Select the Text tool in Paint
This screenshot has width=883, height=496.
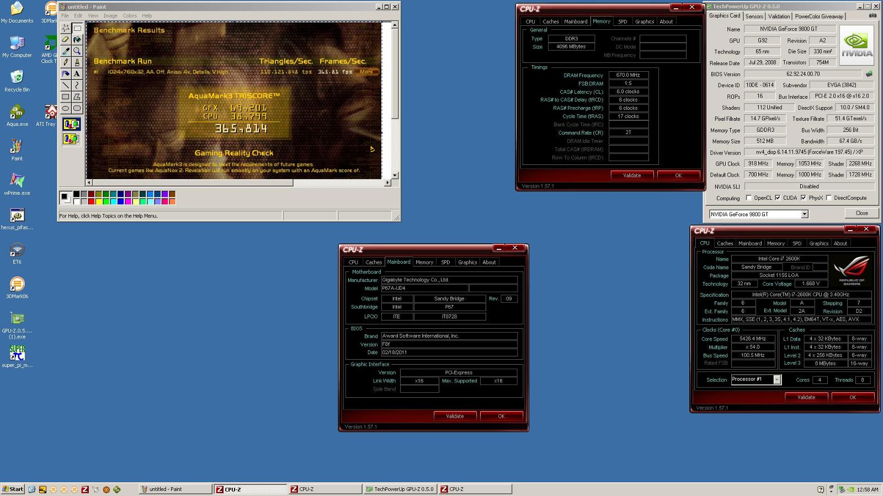(77, 73)
